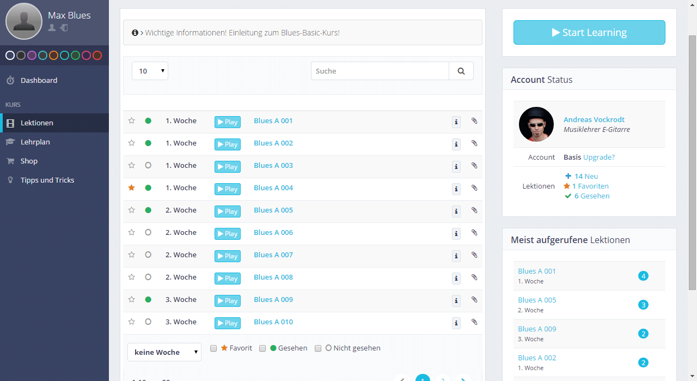The height and width of the screenshot is (381, 697).
Task: Click the attachment icon of Blues A 004
Action: [x=474, y=188]
